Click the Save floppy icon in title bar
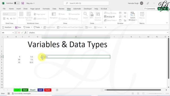The image size is (170, 96). coord(23,3)
